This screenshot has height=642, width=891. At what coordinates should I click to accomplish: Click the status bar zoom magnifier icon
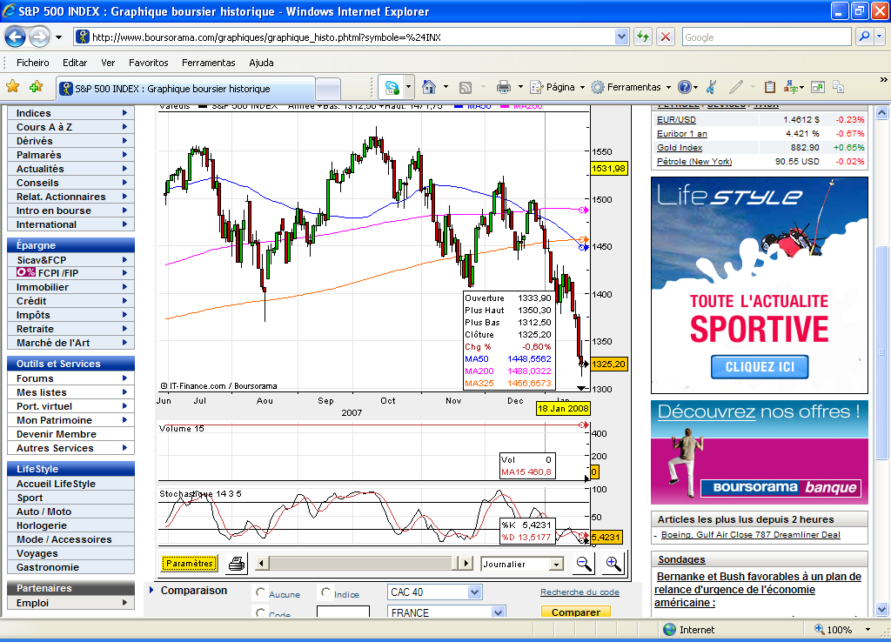[x=820, y=629]
